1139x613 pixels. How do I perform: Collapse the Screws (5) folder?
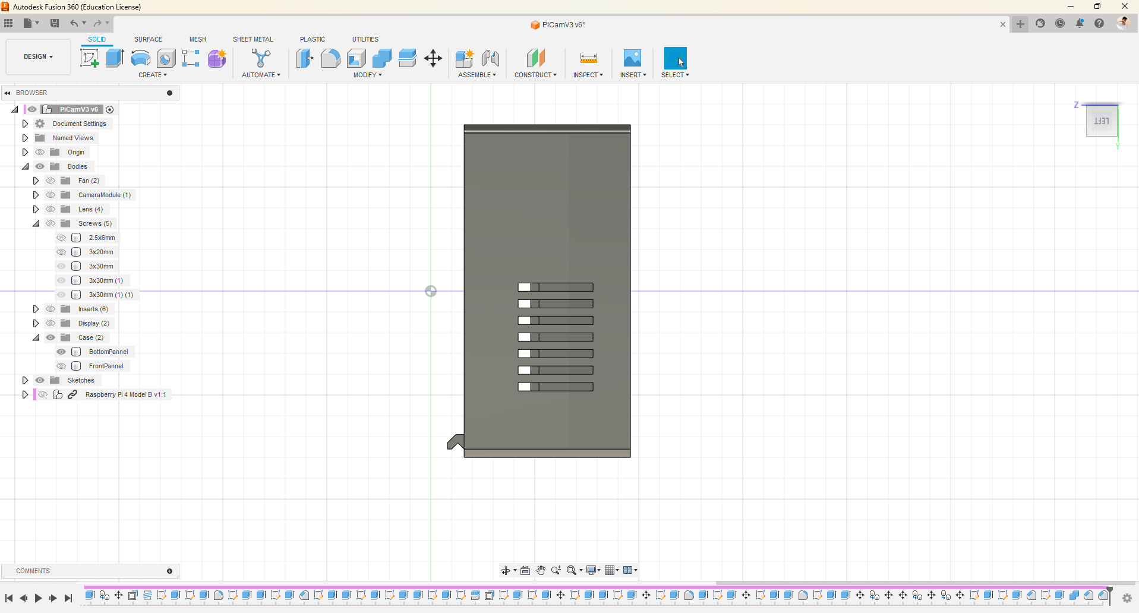click(36, 223)
